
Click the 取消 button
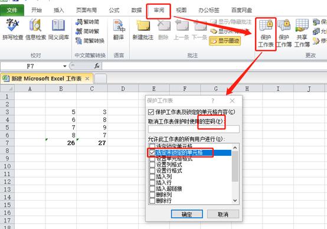[223, 214]
